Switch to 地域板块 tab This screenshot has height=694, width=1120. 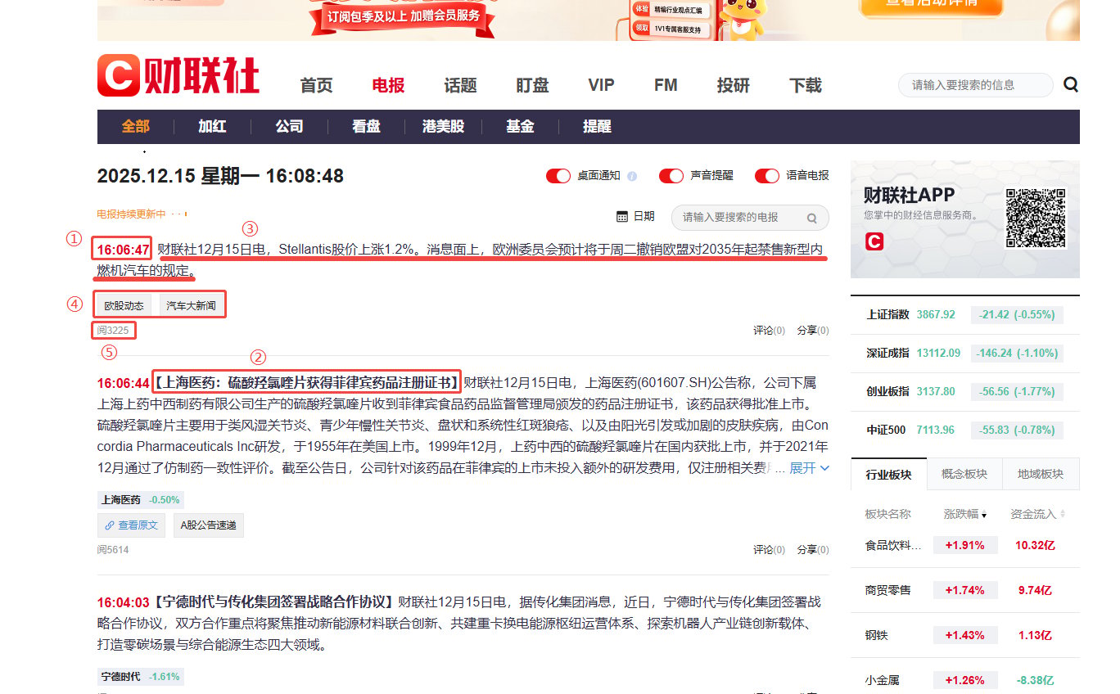click(x=1041, y=474)
